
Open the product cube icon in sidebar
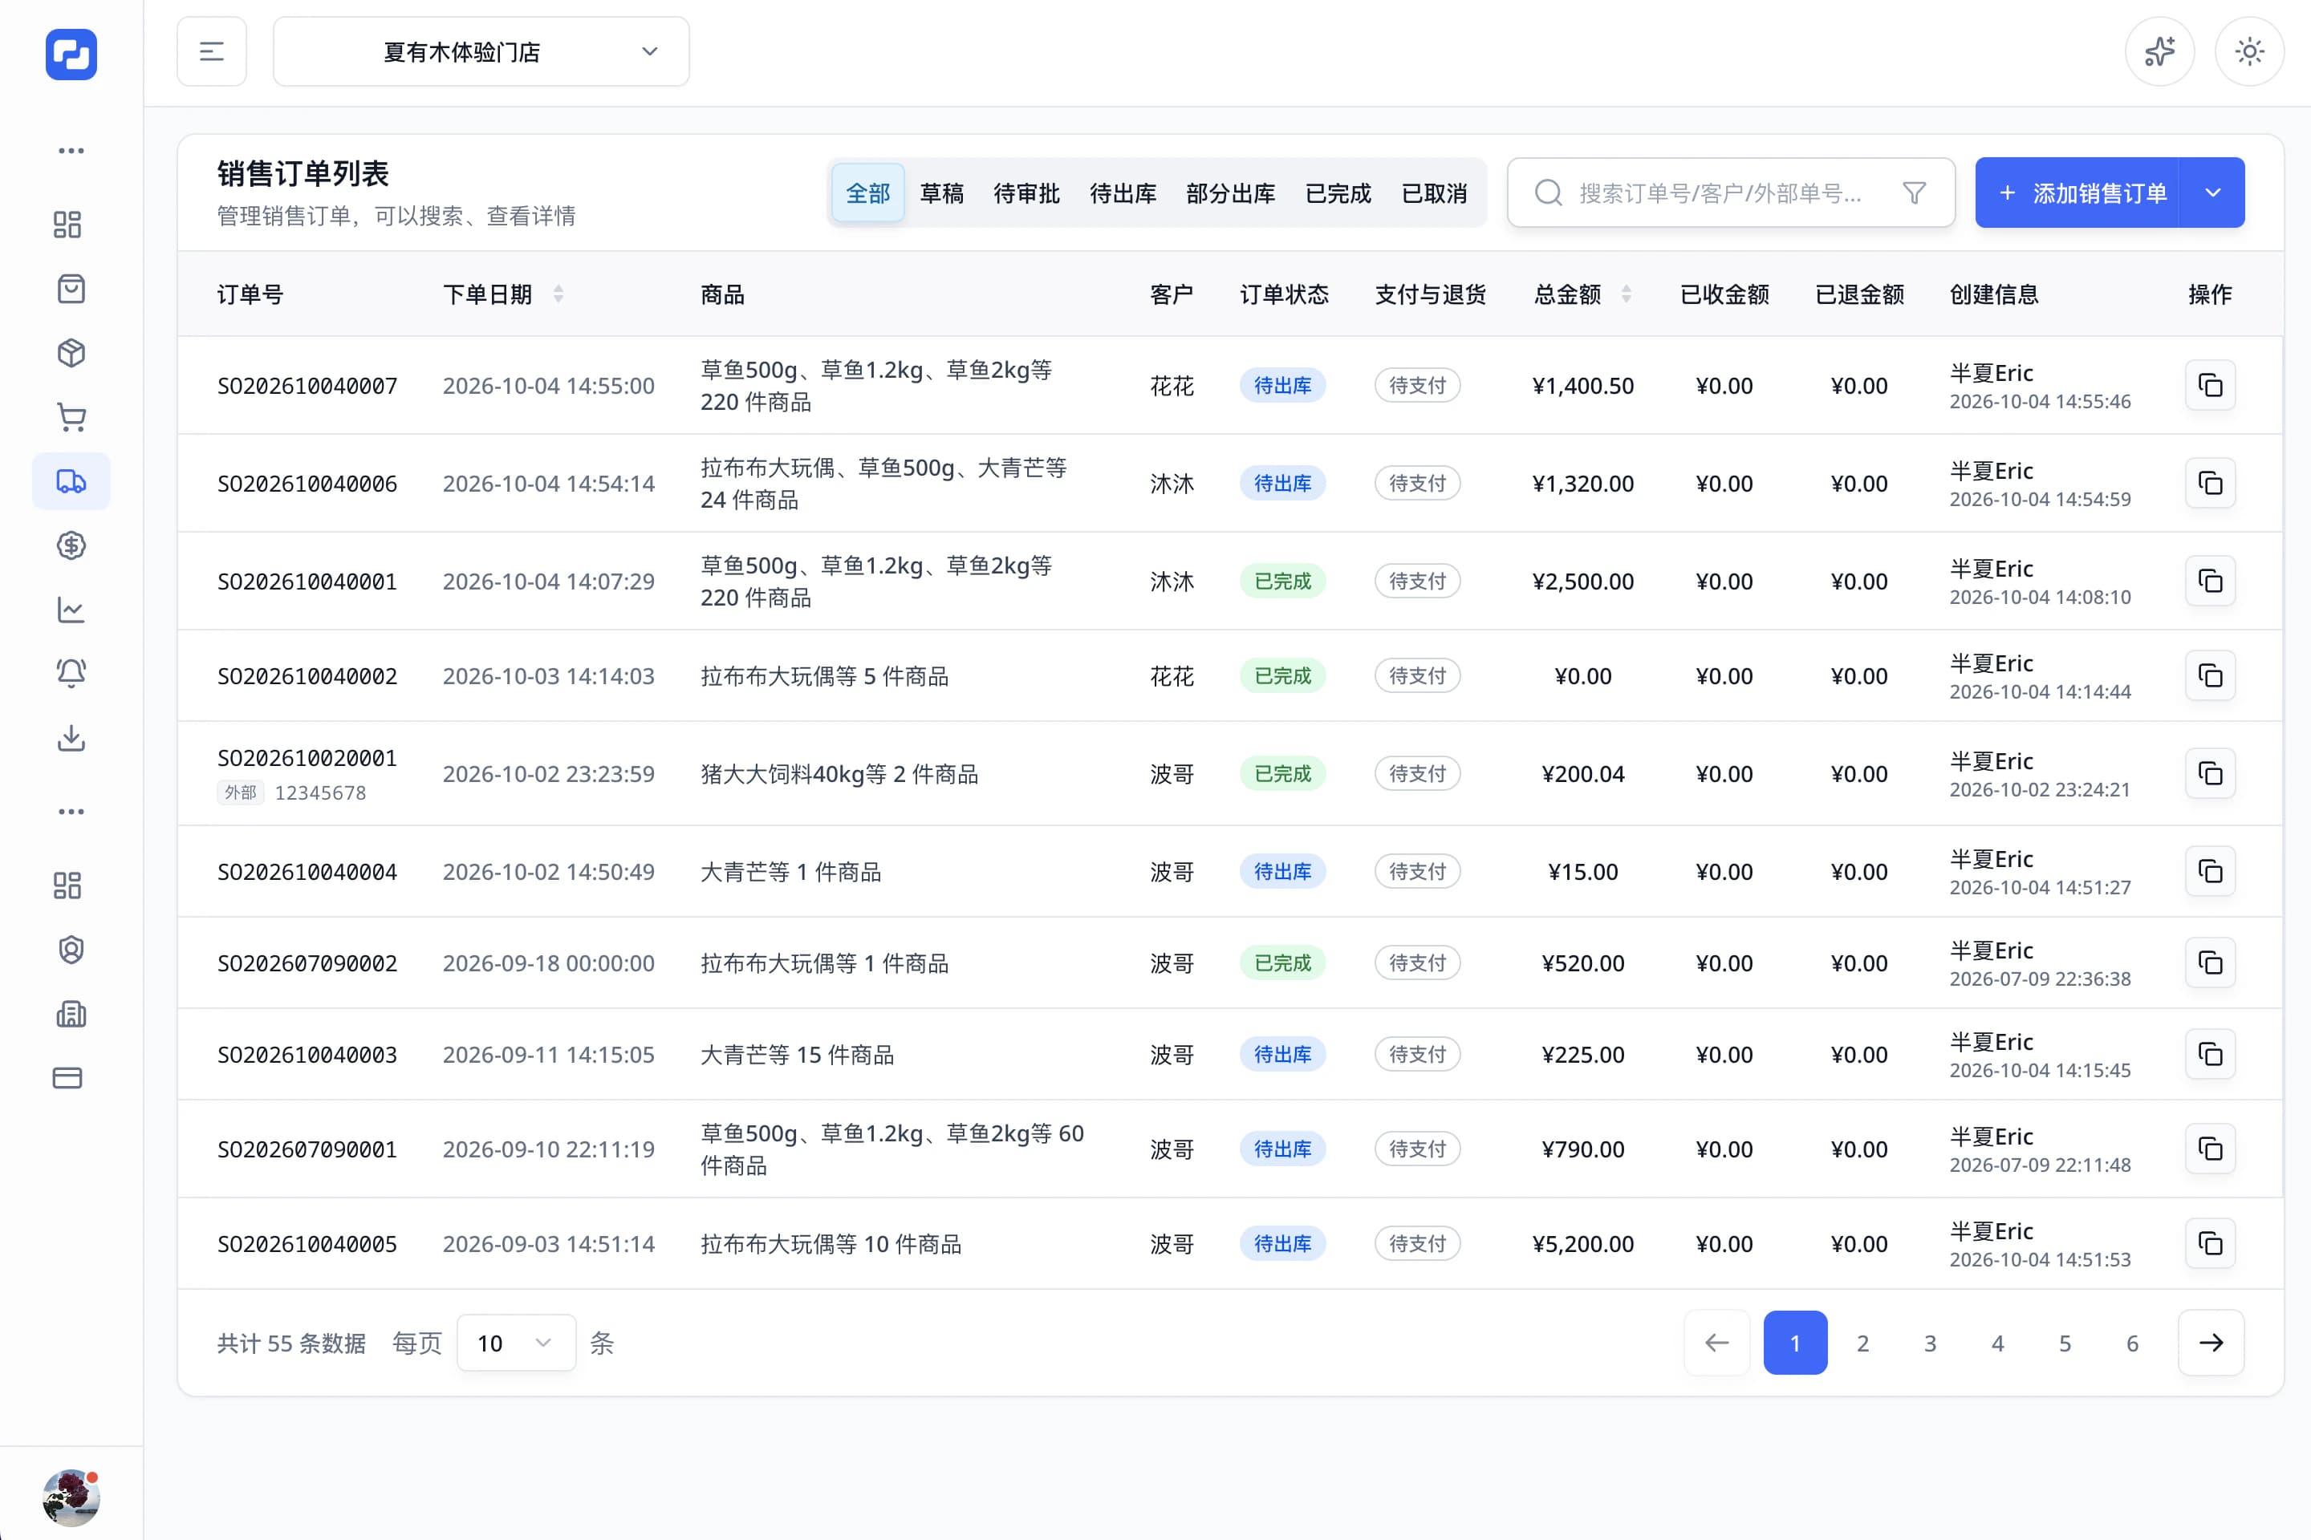pyautogui.click(x=71, y=353)
